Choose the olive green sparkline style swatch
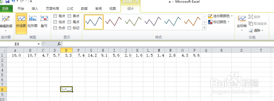The width and height of the screenshot is (274, 101). [133, 22]
